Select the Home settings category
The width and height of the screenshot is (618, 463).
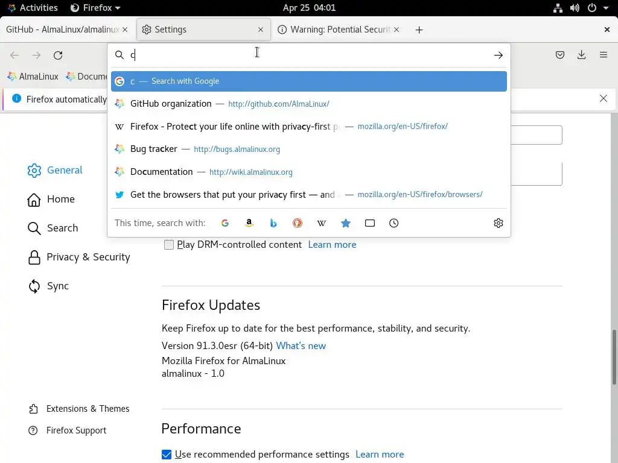pyautogui.click(x=51, y=200)
